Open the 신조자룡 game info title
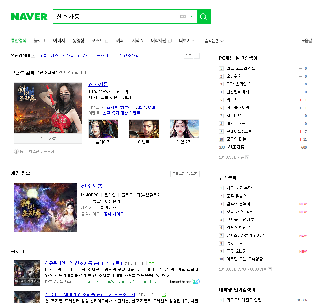 click(x=92, y=186)
